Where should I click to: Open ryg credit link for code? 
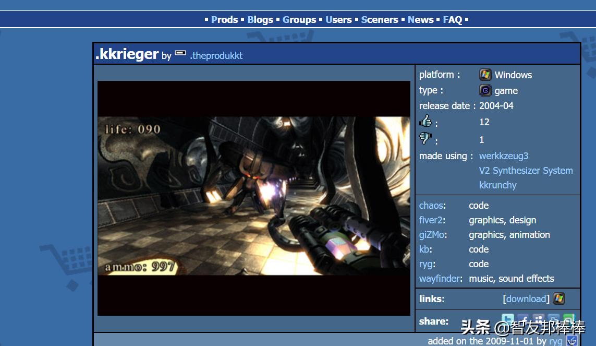425,264
